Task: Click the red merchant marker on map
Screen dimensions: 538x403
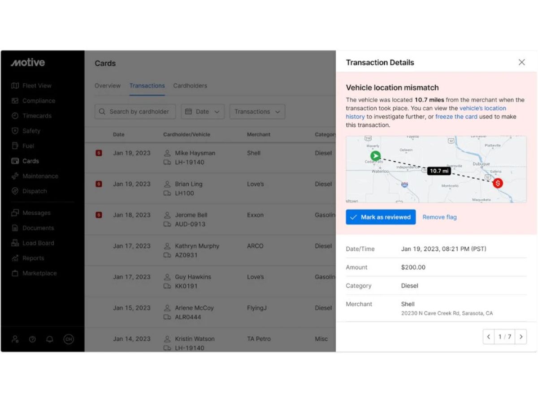Action: point(498,183)
